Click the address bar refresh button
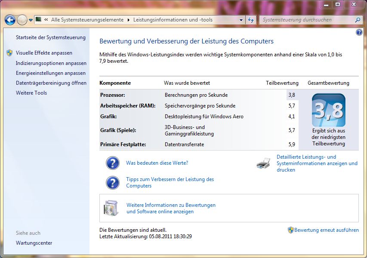The height and width of the screenshot is (258, 367). click(x=251, y=20)
